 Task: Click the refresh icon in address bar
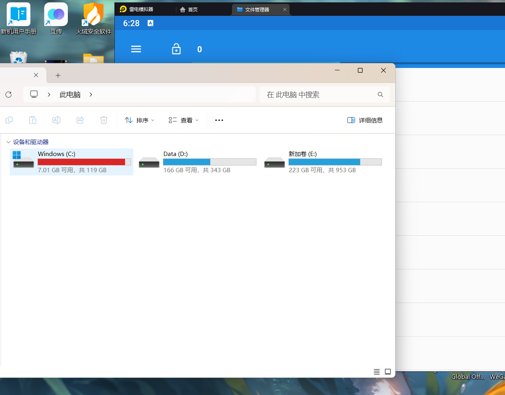coord(9,95)
